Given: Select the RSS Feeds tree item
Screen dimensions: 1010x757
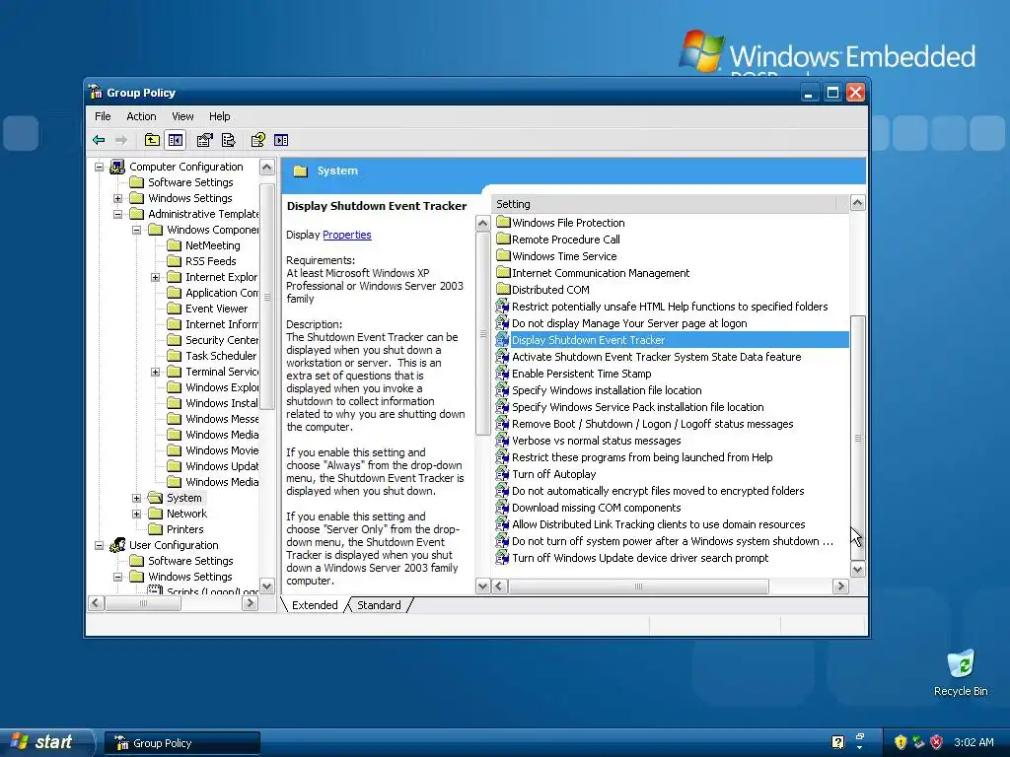Looking at the screenshot, I should (211, 261).
